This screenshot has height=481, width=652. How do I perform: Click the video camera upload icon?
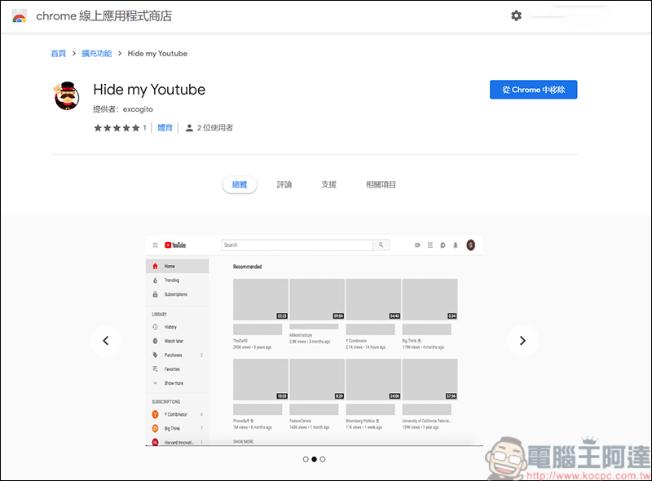[417, 245]
